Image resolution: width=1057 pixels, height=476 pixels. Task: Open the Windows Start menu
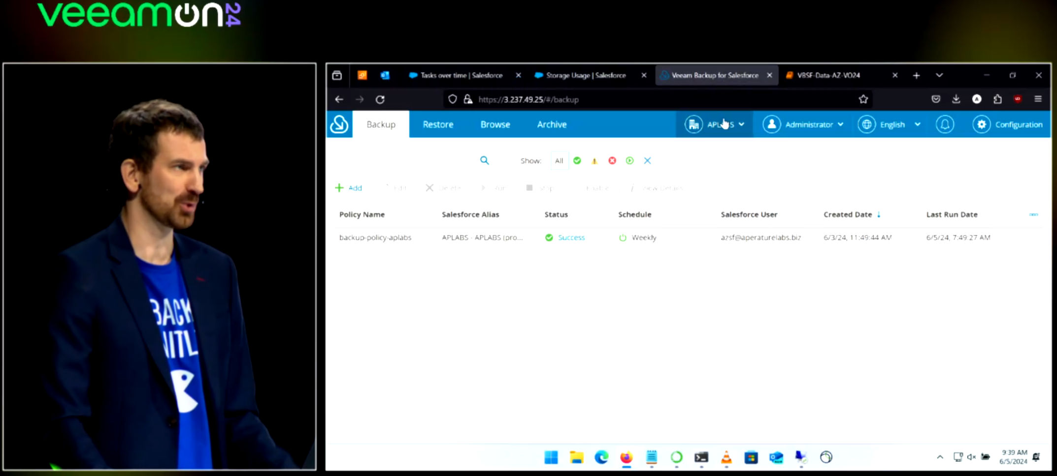coord(551,457)
